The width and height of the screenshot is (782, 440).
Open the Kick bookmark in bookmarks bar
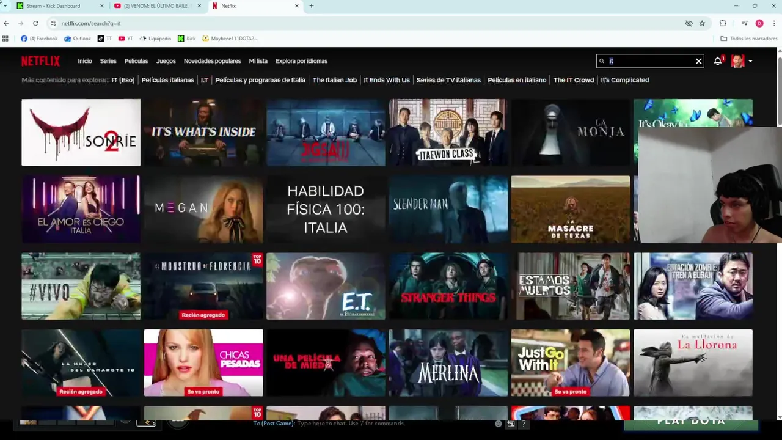187,38
